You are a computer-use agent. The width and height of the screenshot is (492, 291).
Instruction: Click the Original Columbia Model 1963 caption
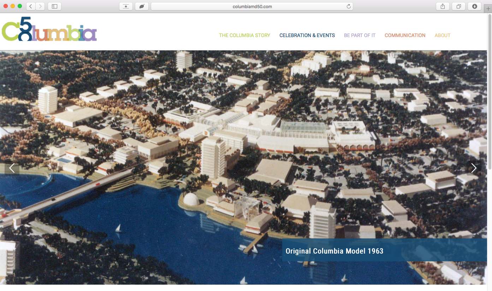334,251
